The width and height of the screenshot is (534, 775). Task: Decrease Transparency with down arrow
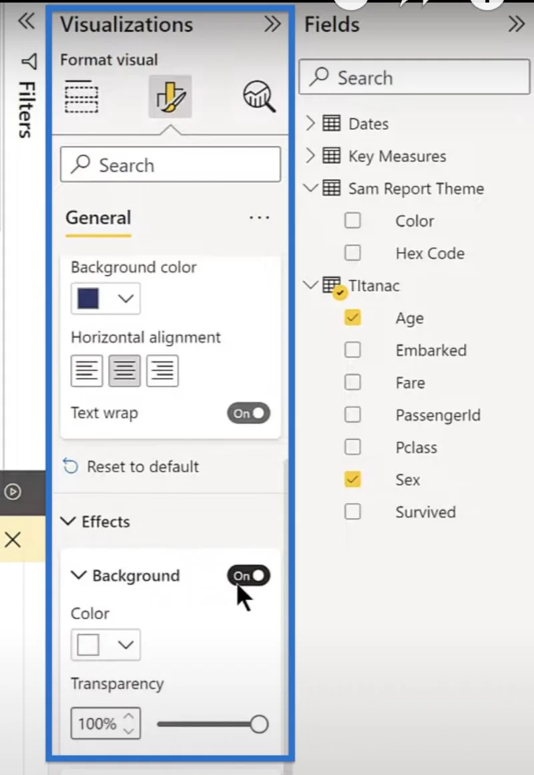tap(129, 731)
